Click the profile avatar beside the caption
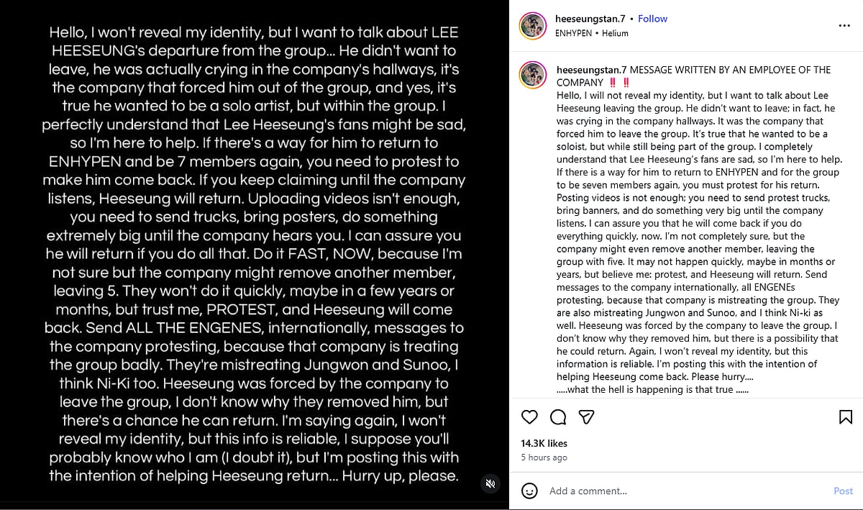 pyautogui.click(x=533, y=76)
